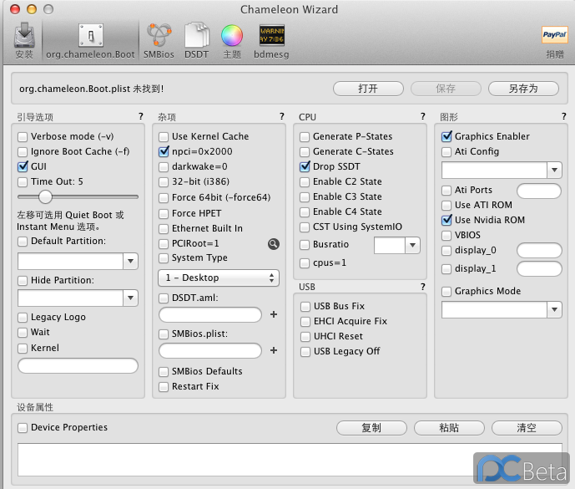Click the Install (安装) toolbar icon

click(x=24, y=36)
